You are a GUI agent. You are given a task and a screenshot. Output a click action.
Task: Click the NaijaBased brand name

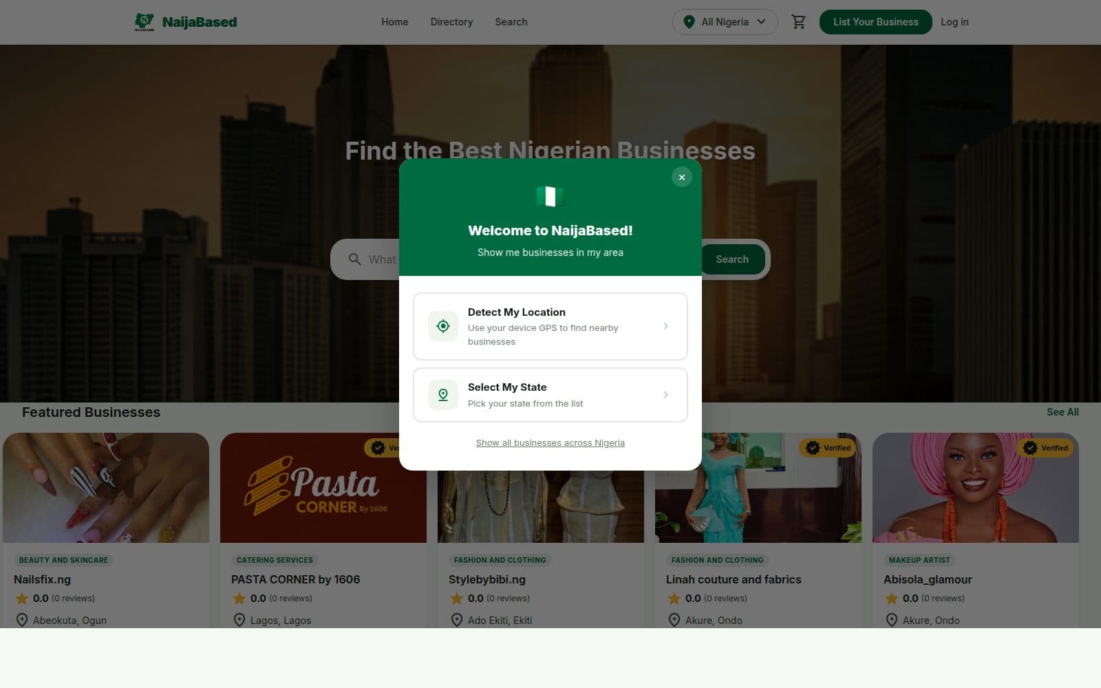point(200,22)
